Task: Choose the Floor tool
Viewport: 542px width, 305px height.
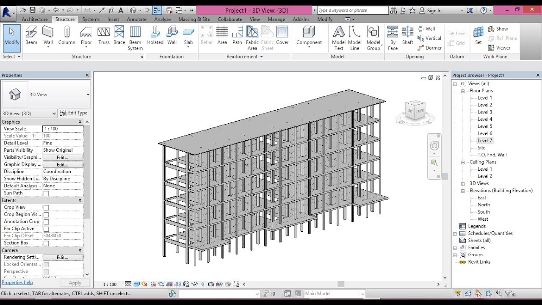Action: coord(86,36)
